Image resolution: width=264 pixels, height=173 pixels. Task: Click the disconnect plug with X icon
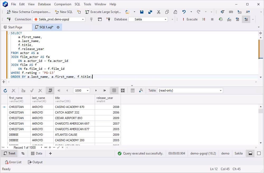(108, 19)
